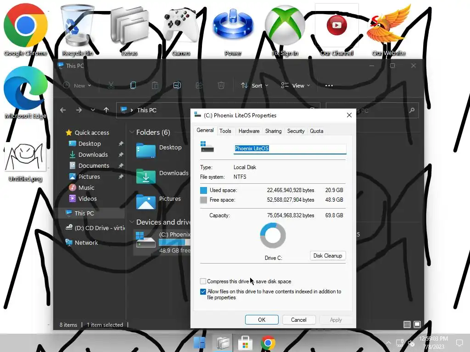The width and height of the screenshot is (470, 352).
Task: Select Music in navigation pane
Action: click(x=86, y=187)
